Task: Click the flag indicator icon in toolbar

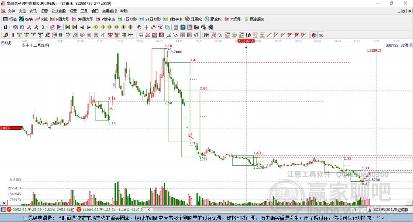Action: tap(59, 27)
